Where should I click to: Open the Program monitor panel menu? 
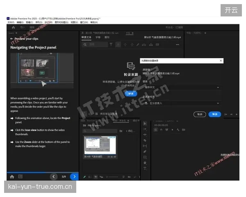(205, 33)
